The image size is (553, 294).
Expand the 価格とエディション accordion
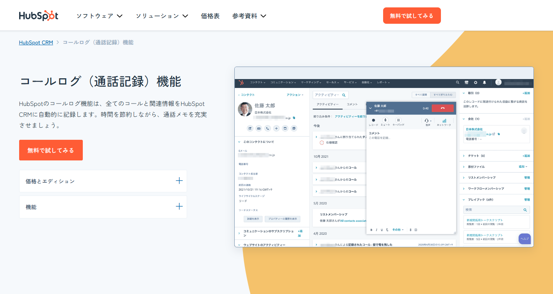point(103,181)
